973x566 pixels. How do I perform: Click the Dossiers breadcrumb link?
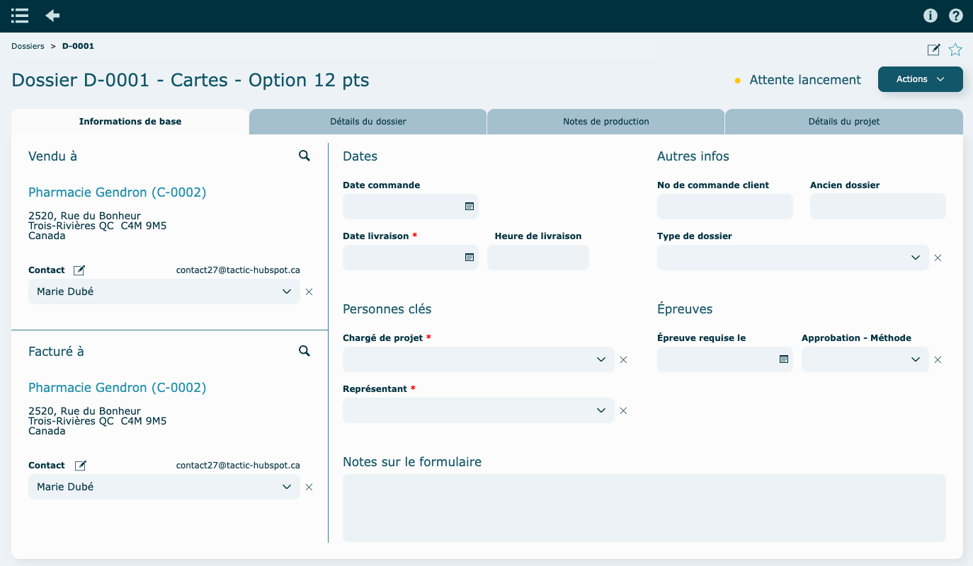pyautogui.click(x=28, y=46)
